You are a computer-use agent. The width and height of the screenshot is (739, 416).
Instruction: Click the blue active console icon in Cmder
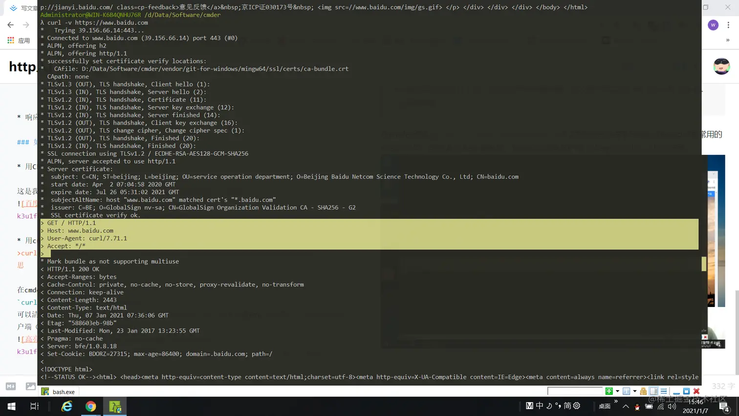coord(626,391)
